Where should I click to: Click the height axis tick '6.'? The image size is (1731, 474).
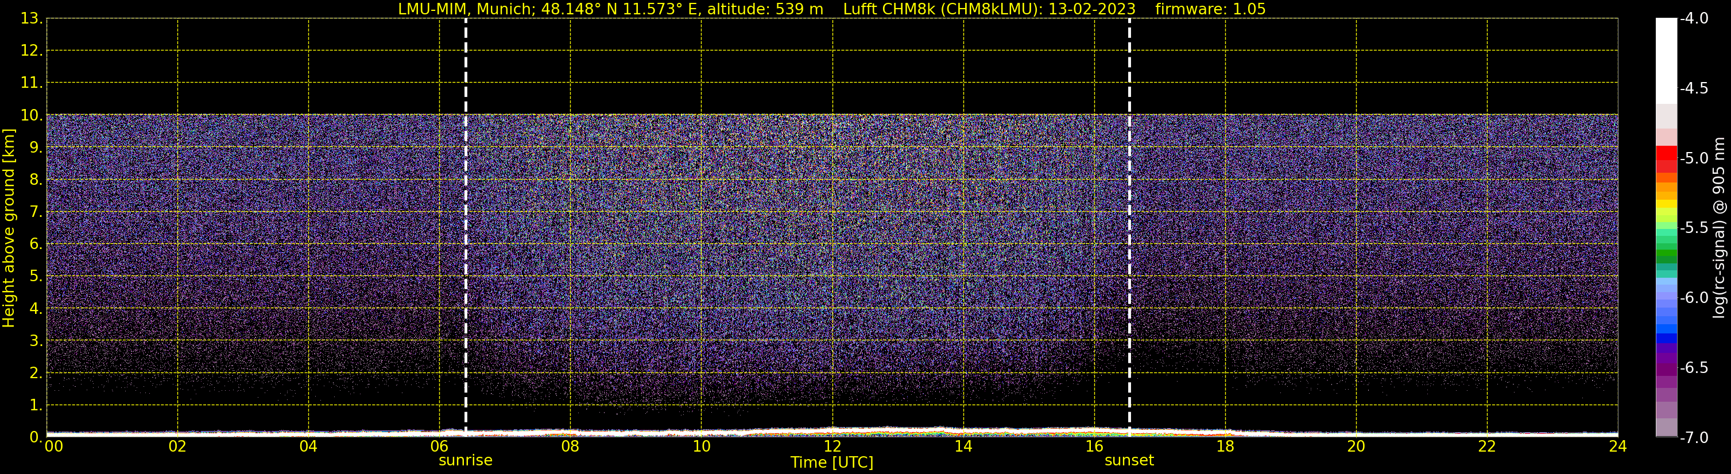click(36, 244)
